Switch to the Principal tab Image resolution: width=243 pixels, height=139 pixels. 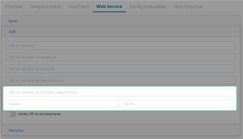click(13, 7)
